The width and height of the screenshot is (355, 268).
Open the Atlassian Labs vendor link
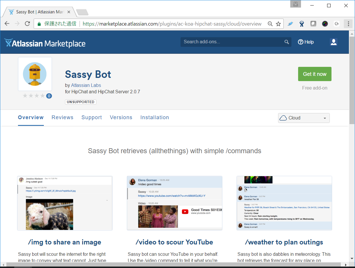(86, 85)
